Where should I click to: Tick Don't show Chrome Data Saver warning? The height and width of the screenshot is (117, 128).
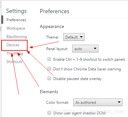tap(49, 69)
